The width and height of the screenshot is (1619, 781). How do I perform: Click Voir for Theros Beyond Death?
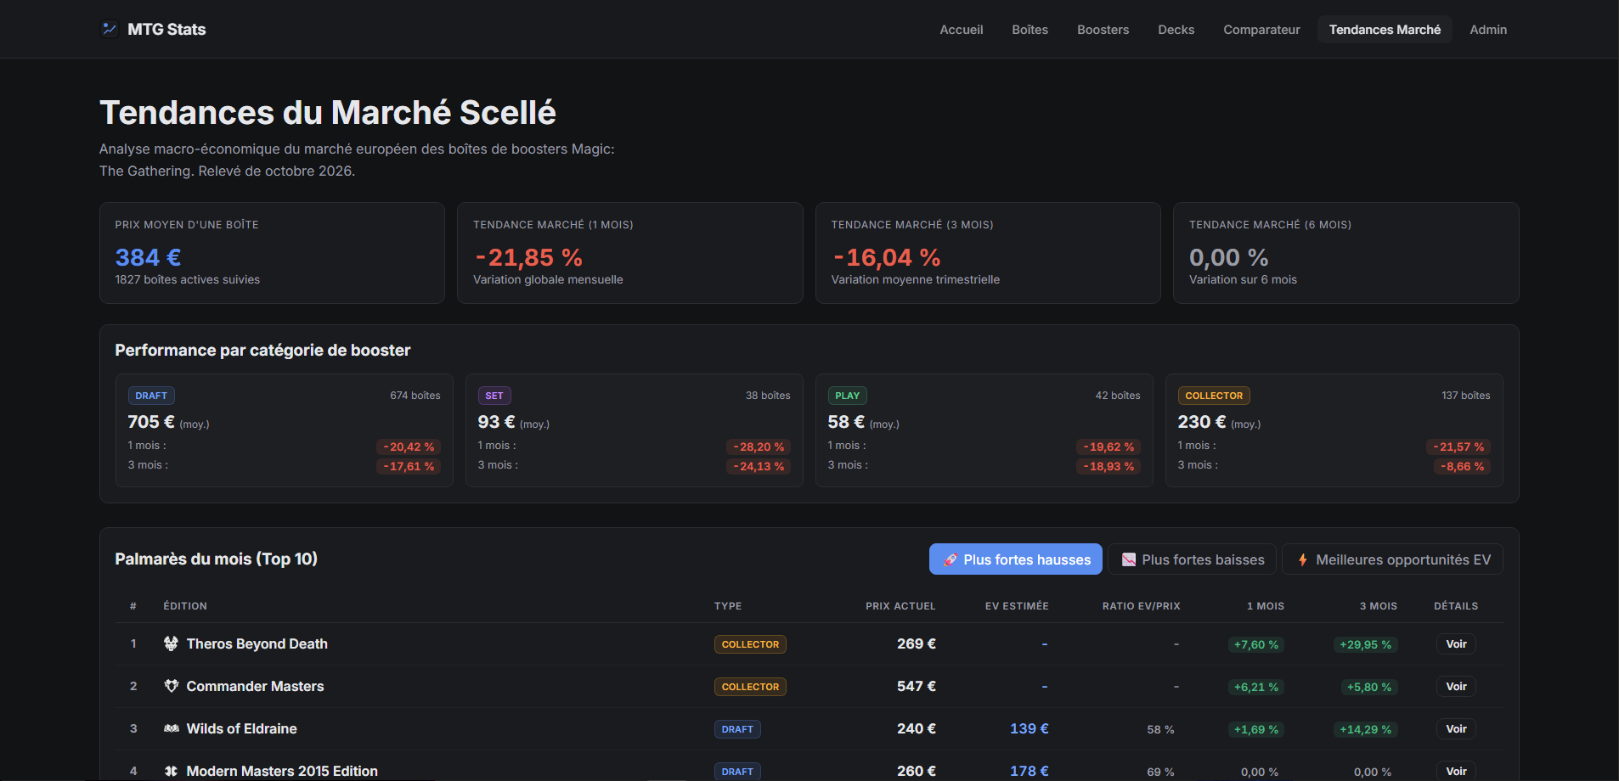point(1456,643)
